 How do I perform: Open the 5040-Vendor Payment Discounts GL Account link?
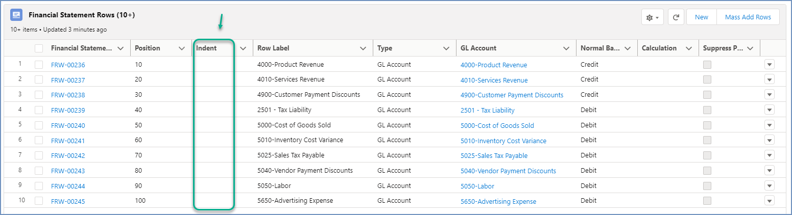[508, 171]
